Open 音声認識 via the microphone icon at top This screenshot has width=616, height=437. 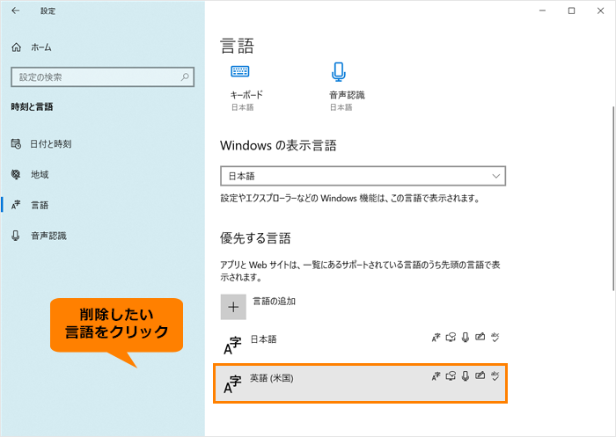tap(338, 72)
